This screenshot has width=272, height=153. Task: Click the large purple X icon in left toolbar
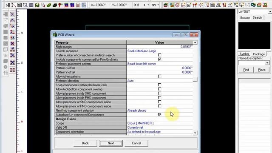12,43
